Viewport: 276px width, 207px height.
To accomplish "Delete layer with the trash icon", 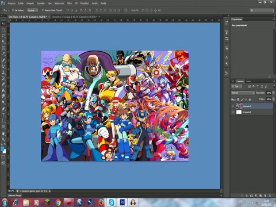I will click(270, 195).
